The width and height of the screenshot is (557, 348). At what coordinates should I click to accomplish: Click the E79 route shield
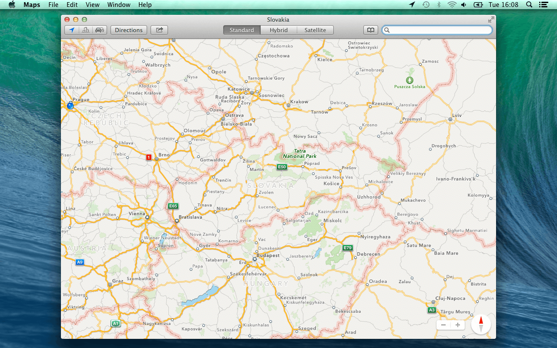point(347,248)
